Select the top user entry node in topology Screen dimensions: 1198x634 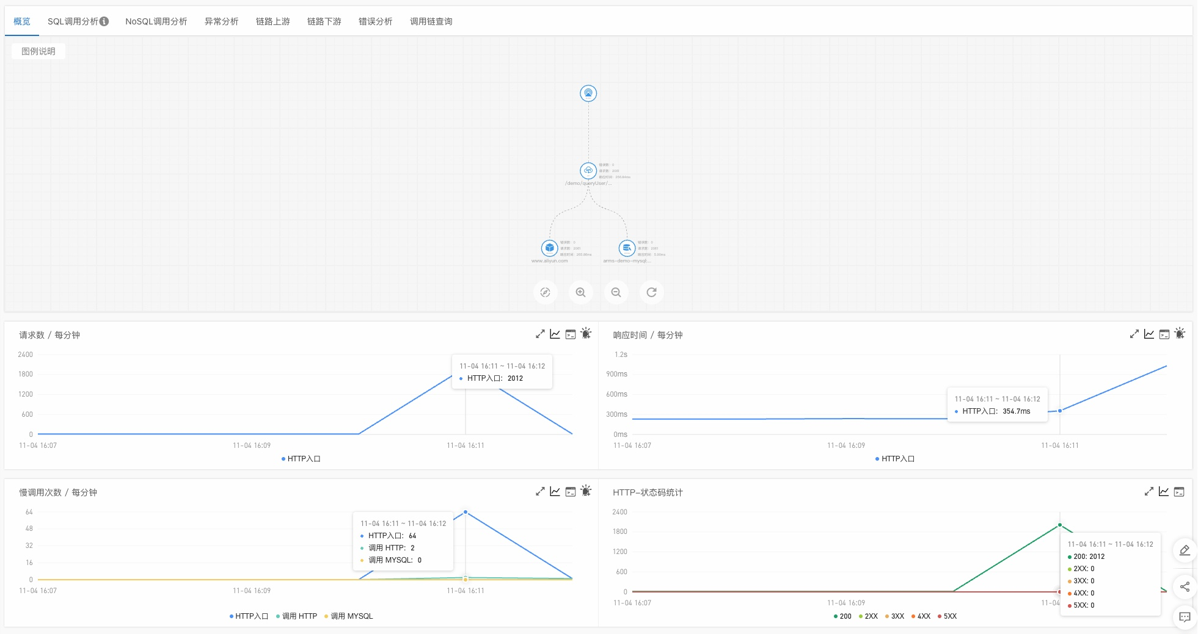(x=588, y=93)
